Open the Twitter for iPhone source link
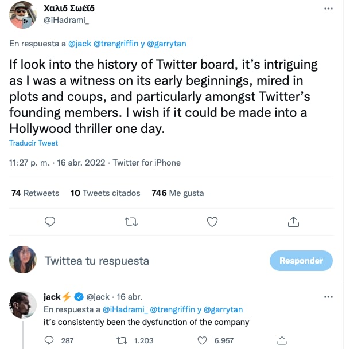 click(x=146, y=163)
